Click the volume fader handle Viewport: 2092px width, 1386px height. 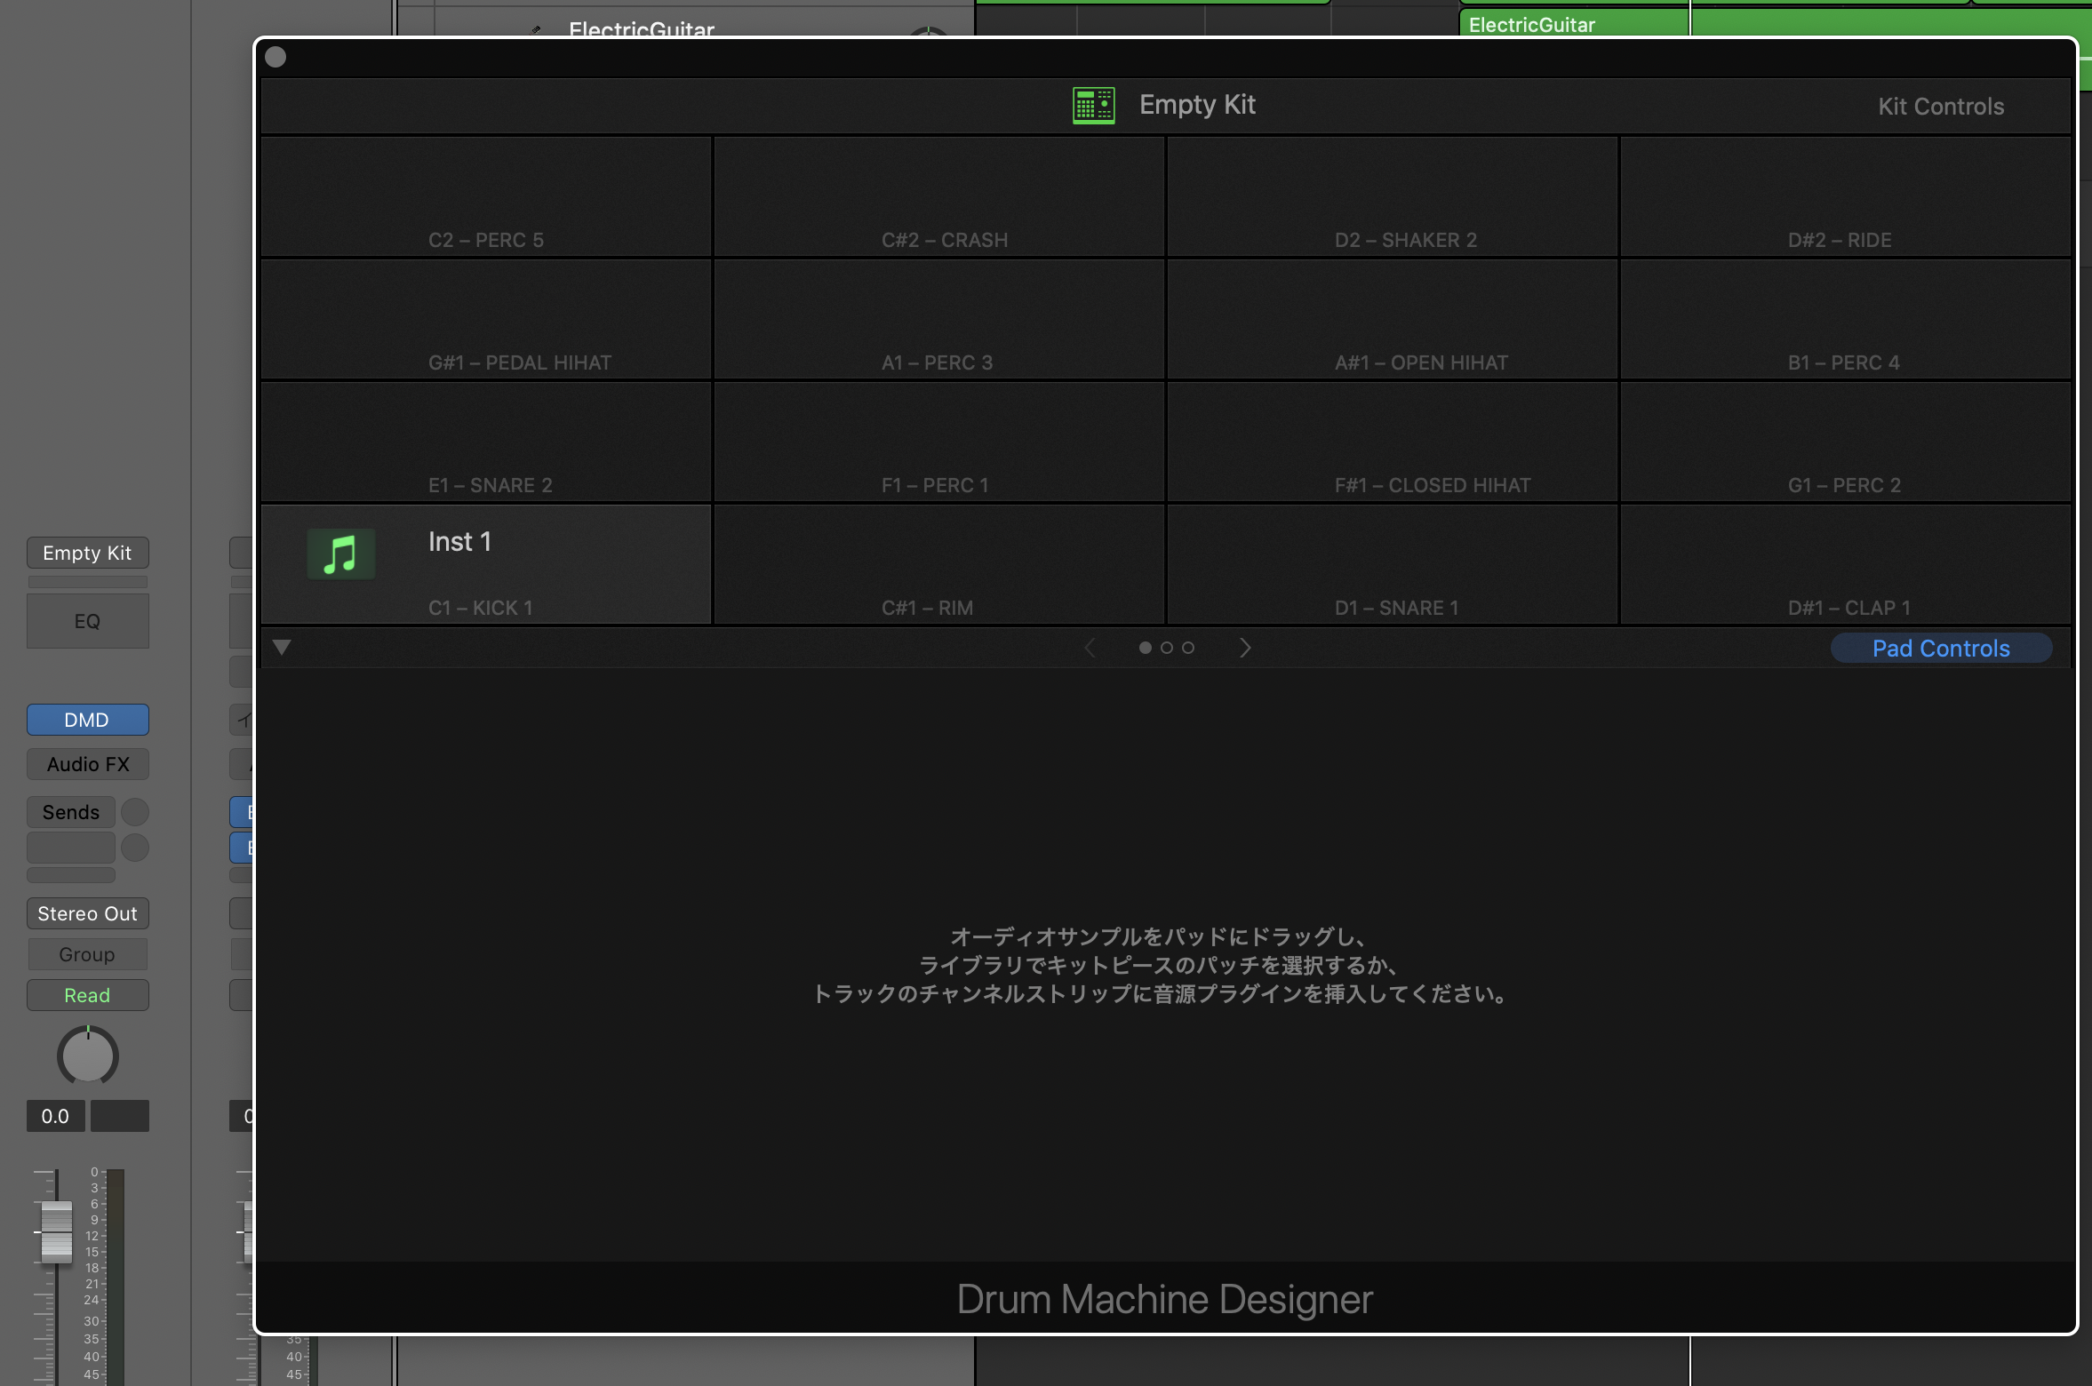[56, 1231]
